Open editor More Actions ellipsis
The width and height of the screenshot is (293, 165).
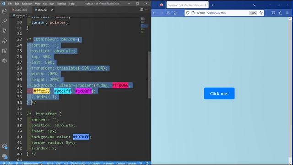click(x=146, y=10)
